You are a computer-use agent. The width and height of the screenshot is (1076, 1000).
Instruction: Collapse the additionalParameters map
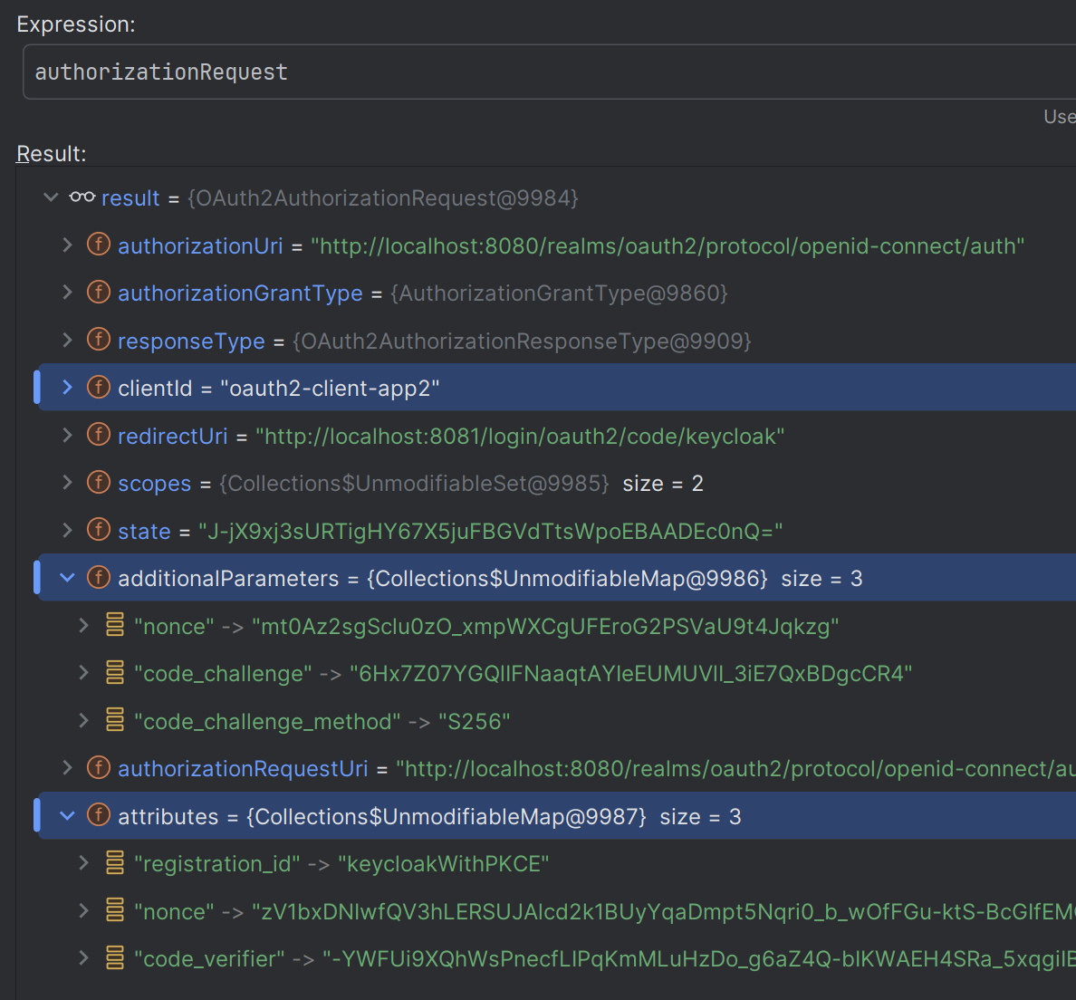[x=67, y=578]
